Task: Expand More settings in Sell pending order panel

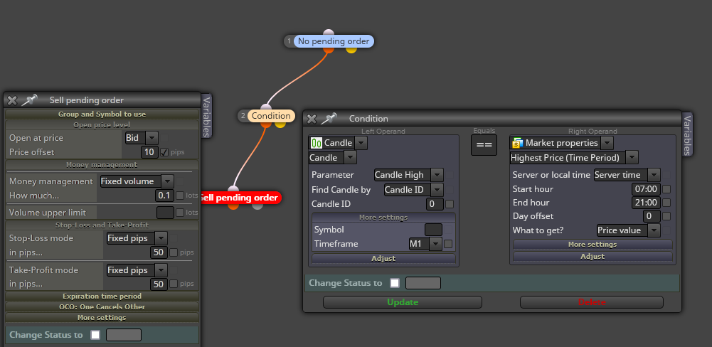Action: point(102,317)
